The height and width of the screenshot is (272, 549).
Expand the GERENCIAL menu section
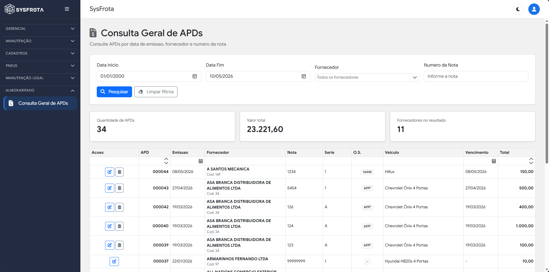[x=40, y=29]
